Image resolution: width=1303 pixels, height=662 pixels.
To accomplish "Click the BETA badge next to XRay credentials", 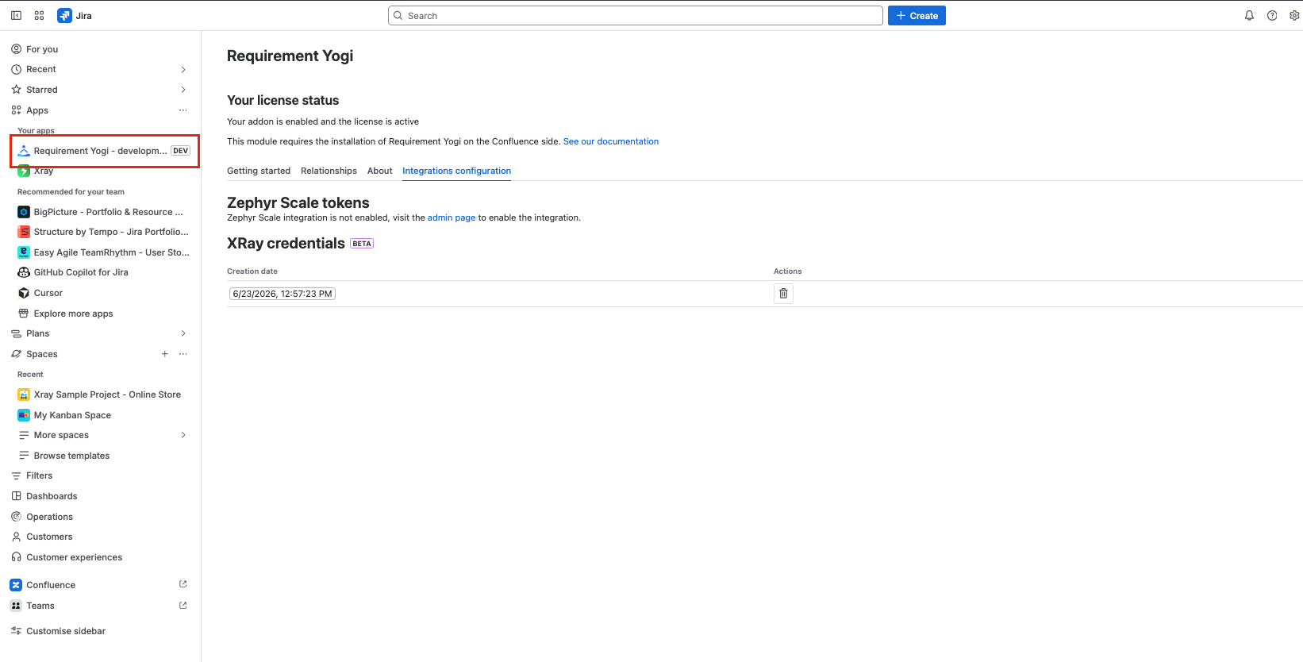I will coord(362,244).
